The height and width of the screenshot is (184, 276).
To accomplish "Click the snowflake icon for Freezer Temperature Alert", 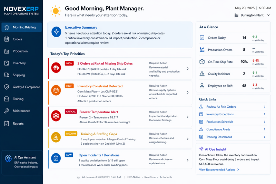I will point(56,116).
